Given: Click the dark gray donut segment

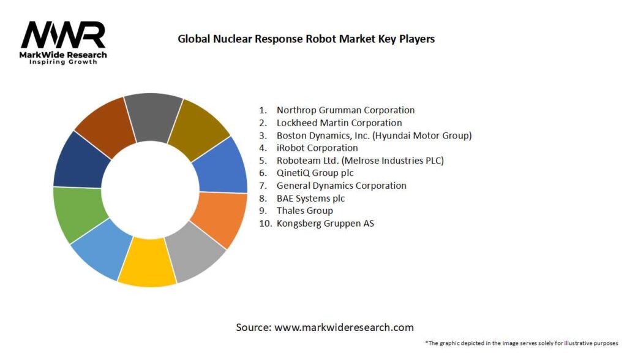Looking at the screenshot, I should (x=154, y=116).
